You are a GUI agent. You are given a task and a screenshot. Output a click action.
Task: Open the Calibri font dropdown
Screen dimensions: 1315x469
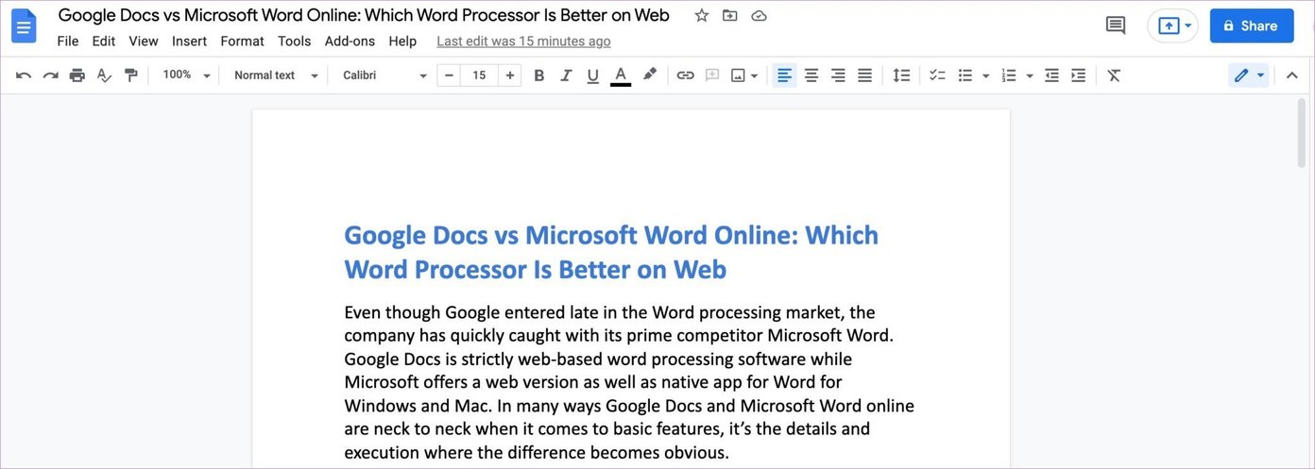pos(384,75)
